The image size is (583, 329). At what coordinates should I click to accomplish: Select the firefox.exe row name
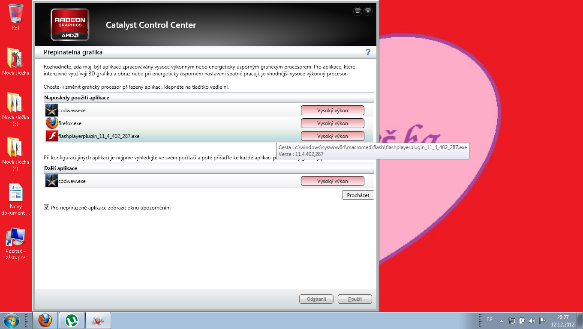click(70, 123)
